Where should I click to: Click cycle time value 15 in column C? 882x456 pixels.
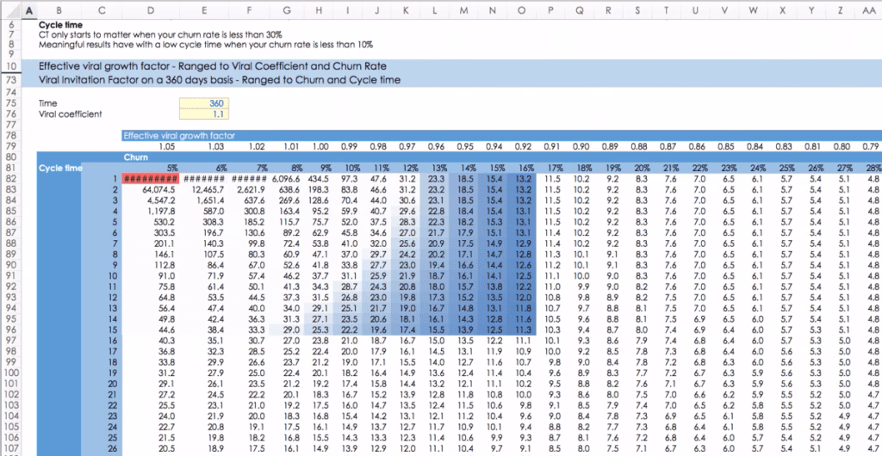tap(102, 330)
